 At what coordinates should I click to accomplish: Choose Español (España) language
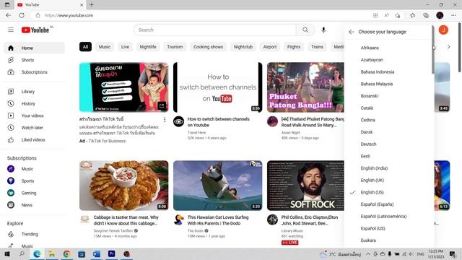click(388, 204)
